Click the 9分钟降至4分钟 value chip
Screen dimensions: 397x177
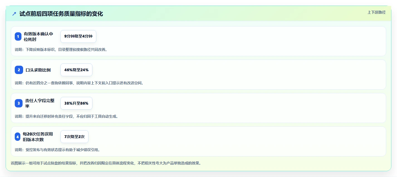[x=78, y=36]
